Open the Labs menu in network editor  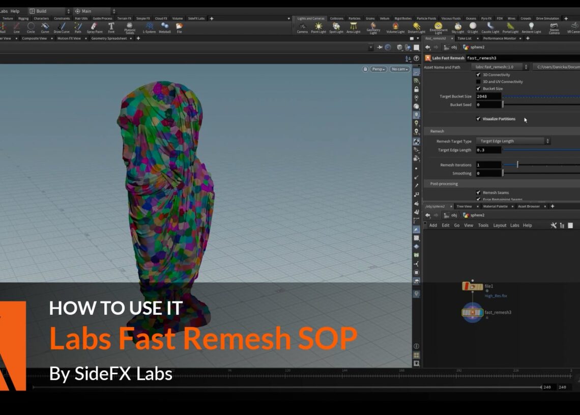[515, 225]
